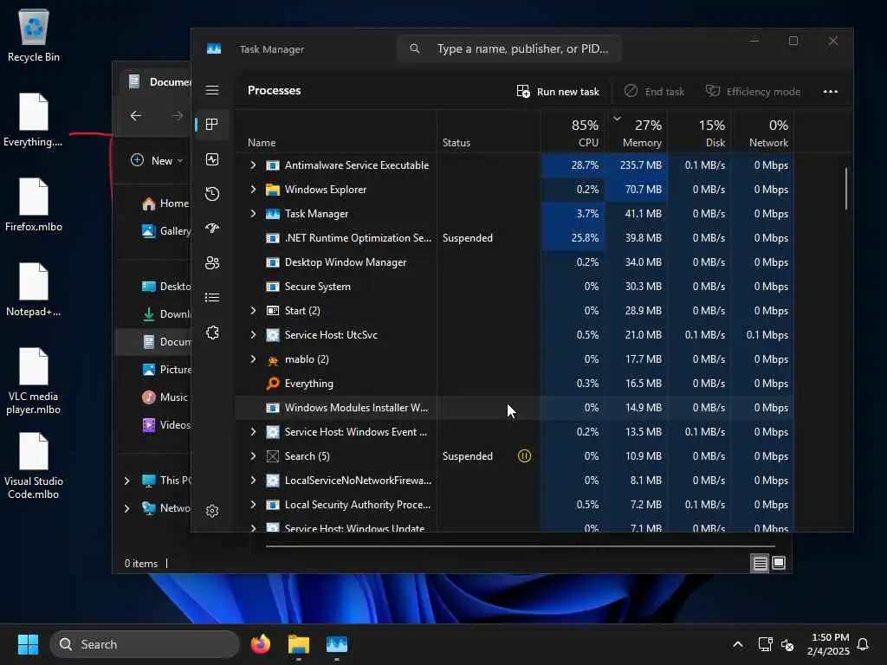Expand This PC in Explorer navigation
This screenshot has width=887, height=665.
[x=126, y=481]
